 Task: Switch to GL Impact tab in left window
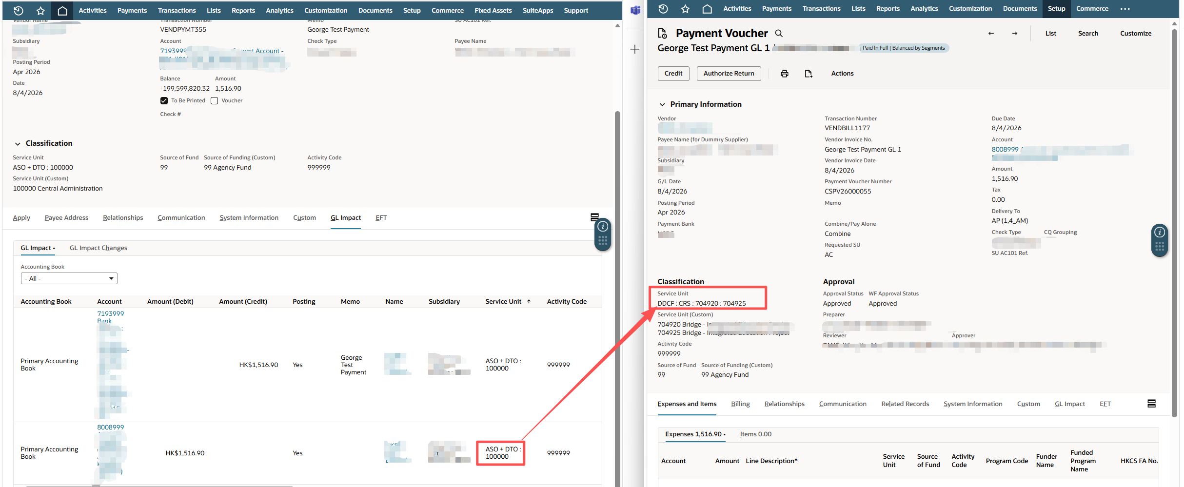(346, 218)
